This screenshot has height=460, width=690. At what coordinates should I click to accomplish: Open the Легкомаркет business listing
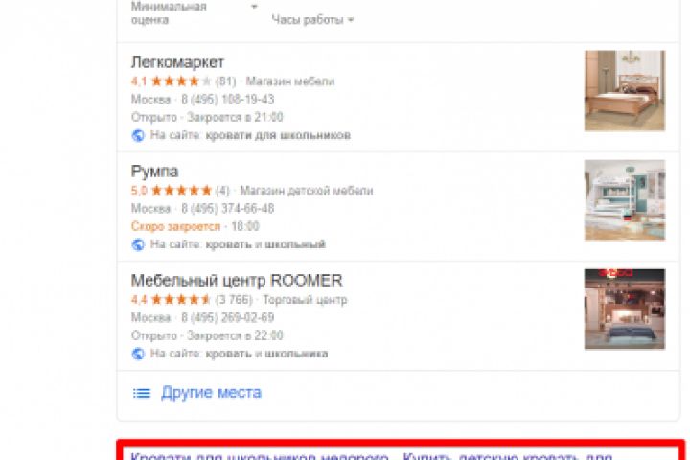tap(178, 62)
